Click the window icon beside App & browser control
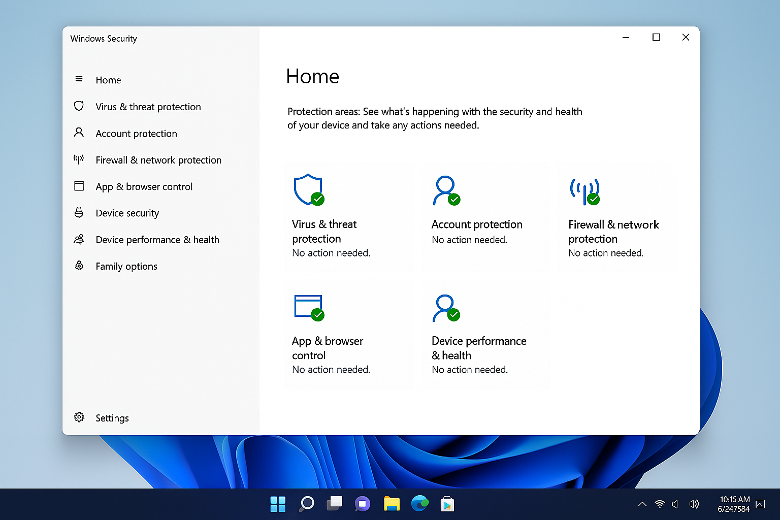 [79, 186]
